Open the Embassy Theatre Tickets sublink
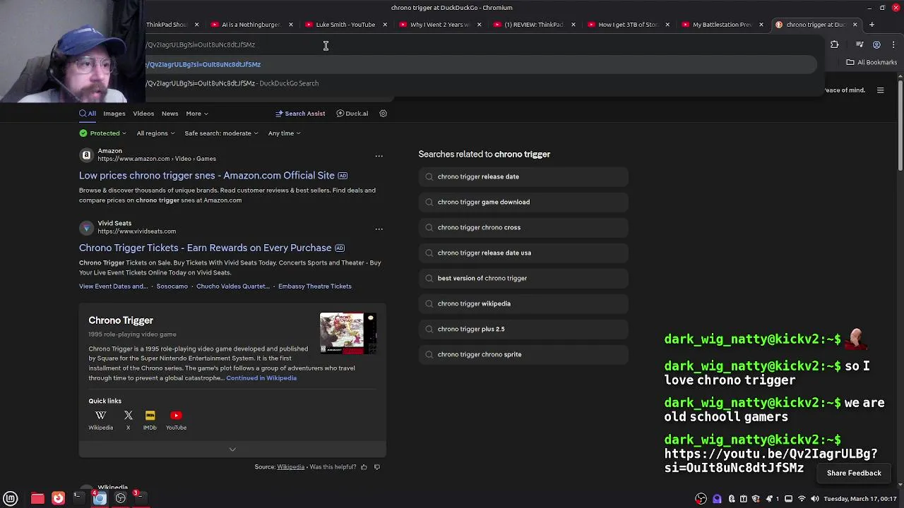Screen dimensions: 904x508 click(315, 286)
